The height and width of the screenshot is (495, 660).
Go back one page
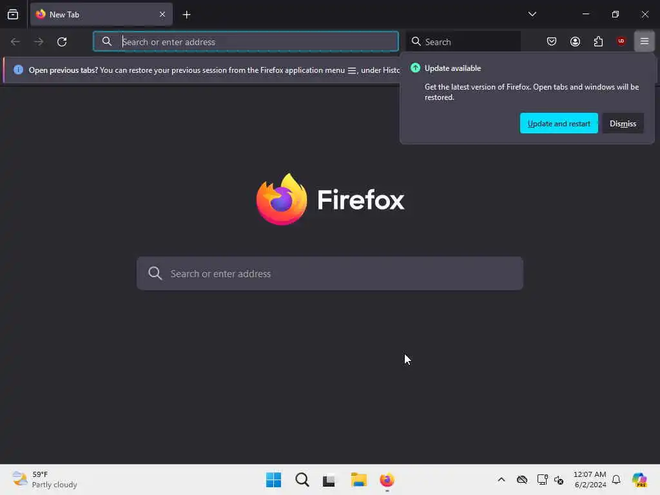[x=15, y=42]
